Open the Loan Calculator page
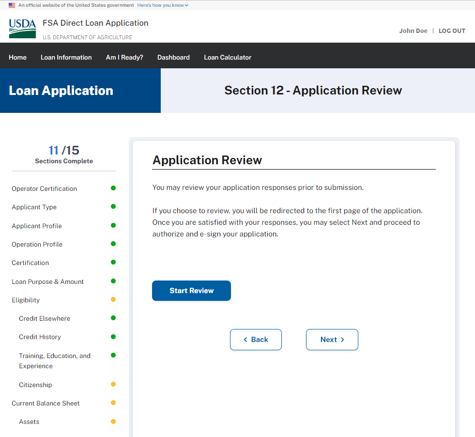Viewport: 475px width, 437px height. [228, 57]
